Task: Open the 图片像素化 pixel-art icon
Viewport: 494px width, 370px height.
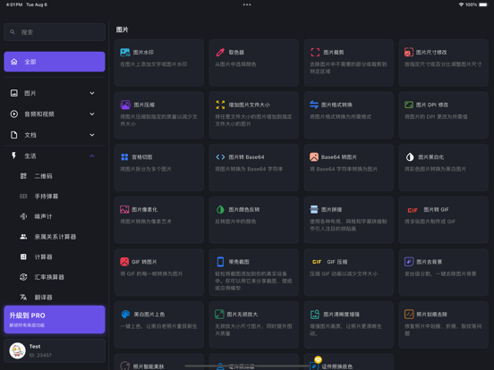Action: pos(124,209)
